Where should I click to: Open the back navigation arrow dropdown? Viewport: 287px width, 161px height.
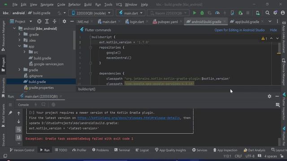(x=65, y=13)
